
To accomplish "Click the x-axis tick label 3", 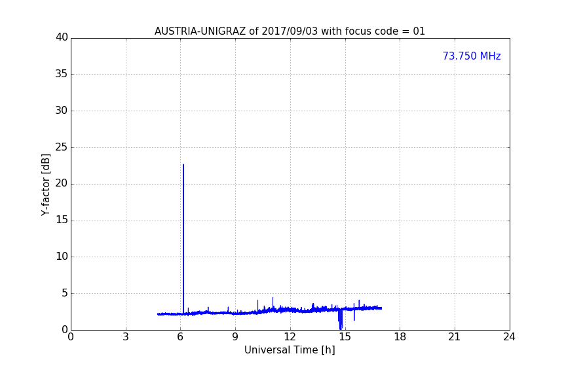I will (x=126, y=337).
